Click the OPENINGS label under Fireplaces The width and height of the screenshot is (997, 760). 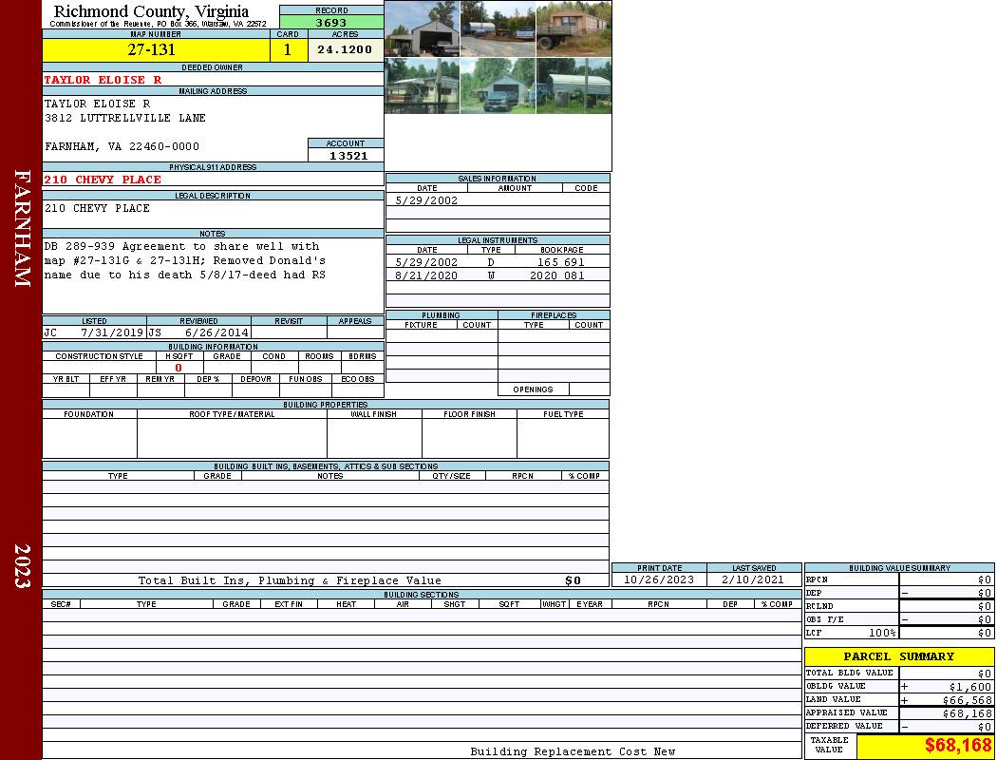tap(533, 389)
